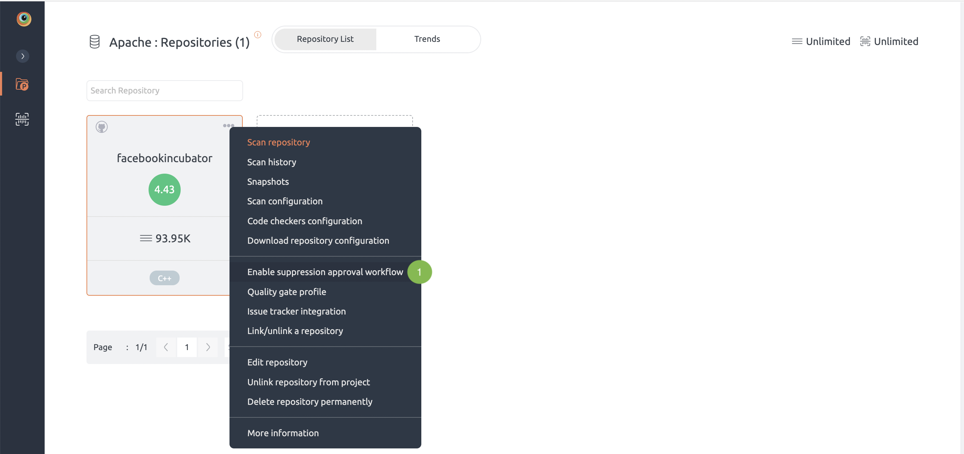Enable suppression approval workflow option
Viewport: 964px width, 454px height.
(325, 272)
